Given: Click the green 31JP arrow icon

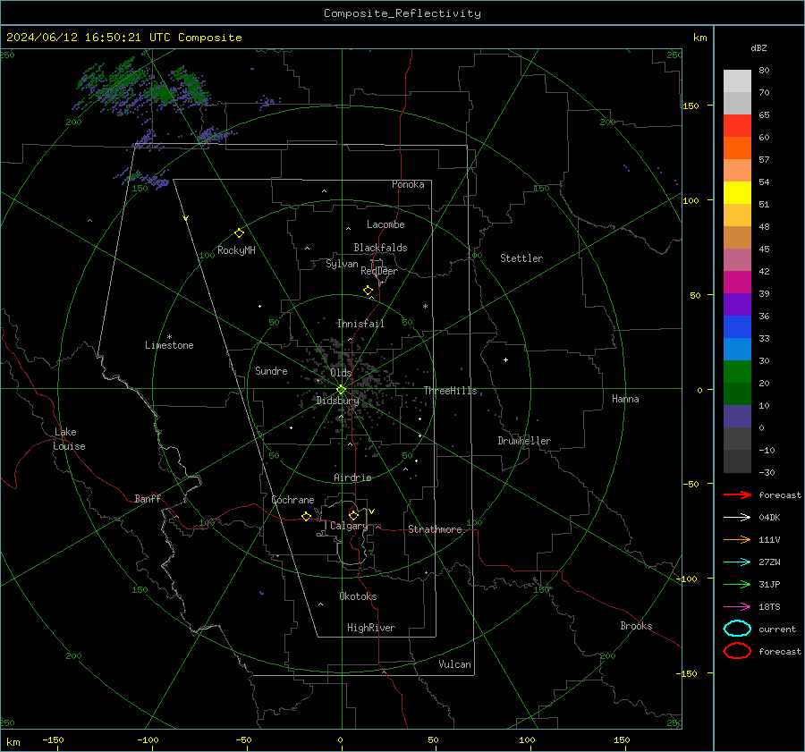Looking at the screenshot, I should pos(737,584).
